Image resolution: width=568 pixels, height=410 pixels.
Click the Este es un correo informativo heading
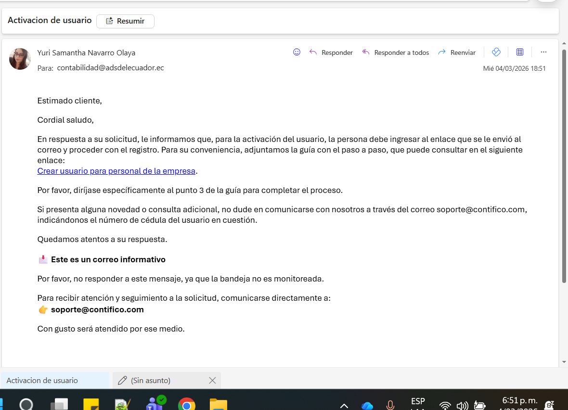[108, 260]
